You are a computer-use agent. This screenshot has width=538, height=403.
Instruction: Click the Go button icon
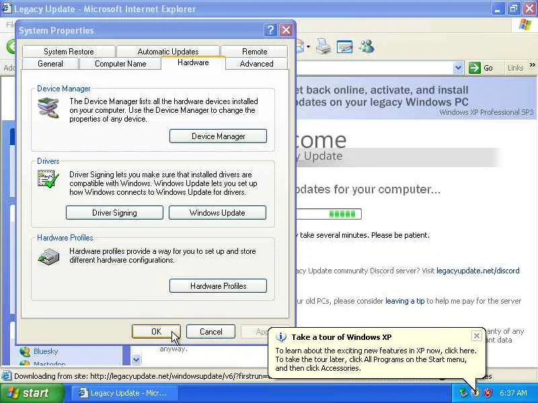(x=475, y=68)
